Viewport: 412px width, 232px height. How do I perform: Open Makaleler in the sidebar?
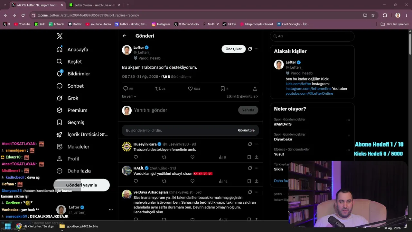click(73, 147)
